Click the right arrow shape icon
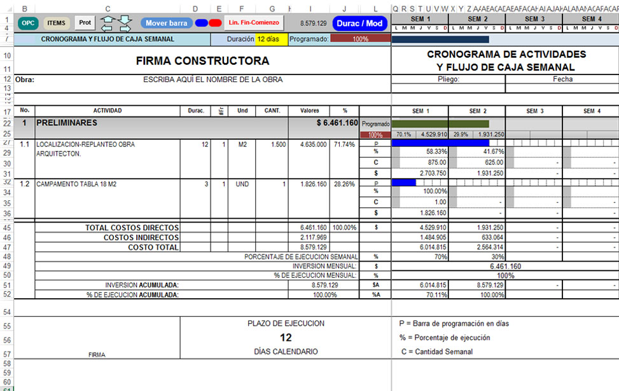The height and width of the screenshot is (391, 619). coord(125,27)
